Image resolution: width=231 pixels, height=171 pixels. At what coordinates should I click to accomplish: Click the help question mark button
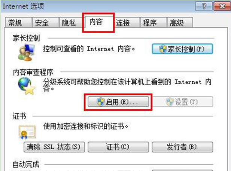tap(204, 6)
